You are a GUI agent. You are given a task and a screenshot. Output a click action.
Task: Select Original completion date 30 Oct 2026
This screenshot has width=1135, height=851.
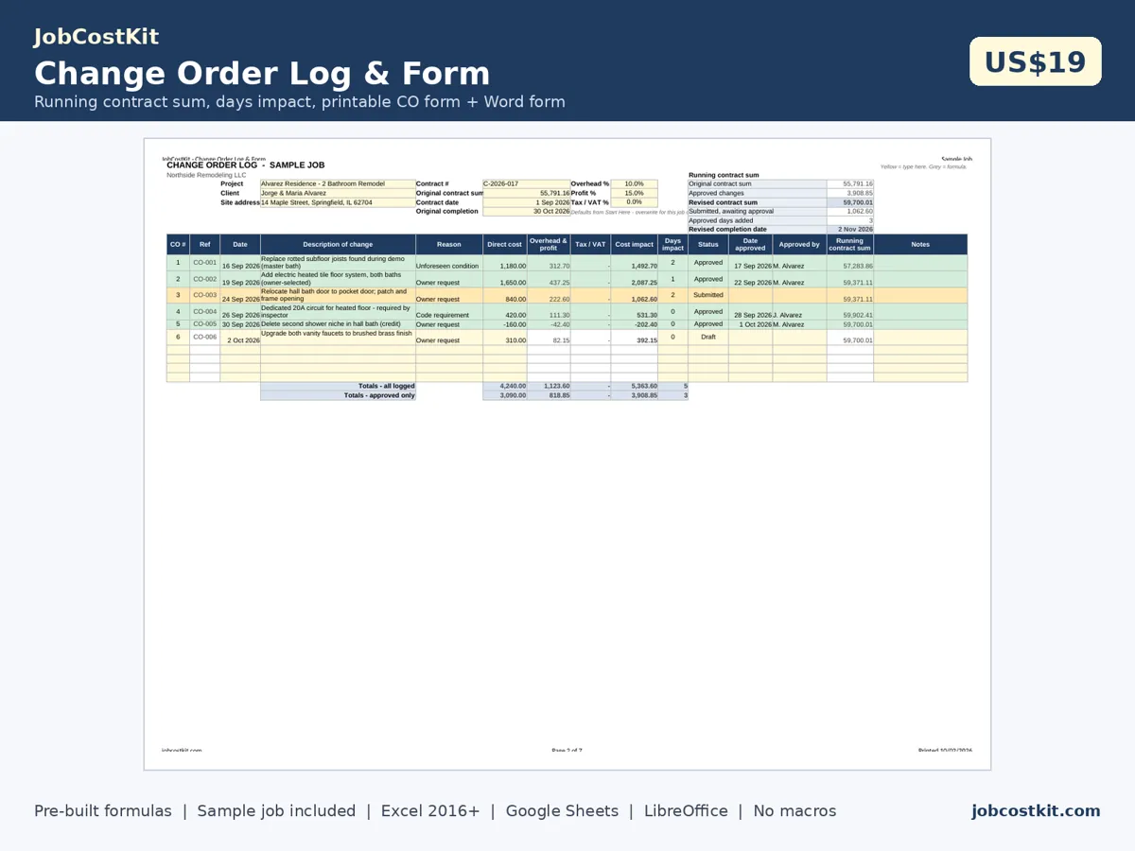[x=526, y=211]
